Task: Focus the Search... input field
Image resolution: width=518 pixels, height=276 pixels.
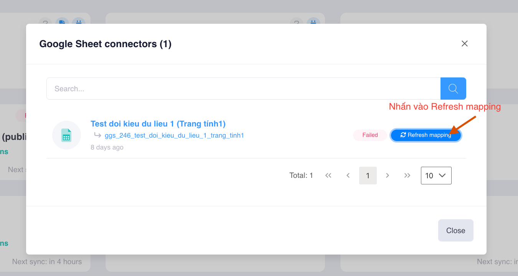Action: [244, 89]
